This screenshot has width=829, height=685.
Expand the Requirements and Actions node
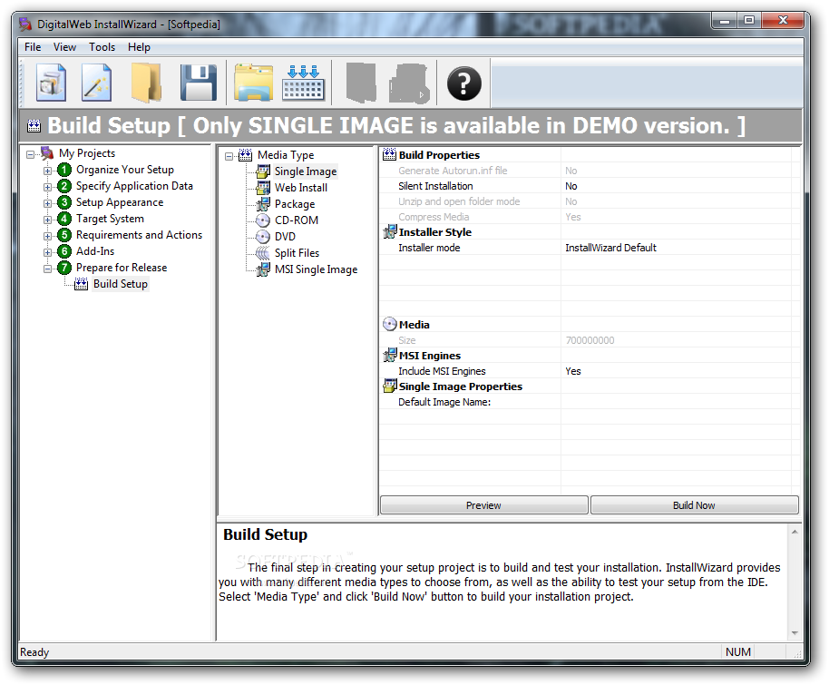tap(47, 237)
